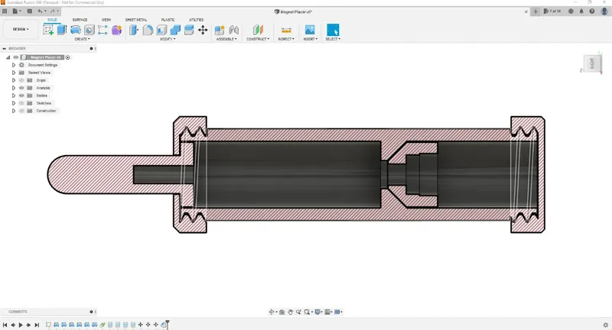This screenshot has height=330, width=612.
Task: Switch to the UTILITIES tab
Action: 196,20
